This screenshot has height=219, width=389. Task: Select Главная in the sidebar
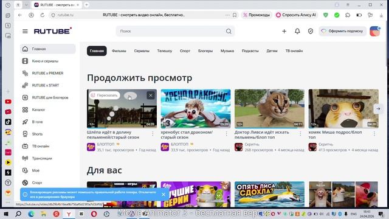(47, 49)
